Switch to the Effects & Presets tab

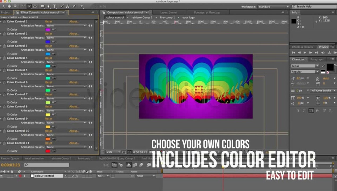coord(303,47)
